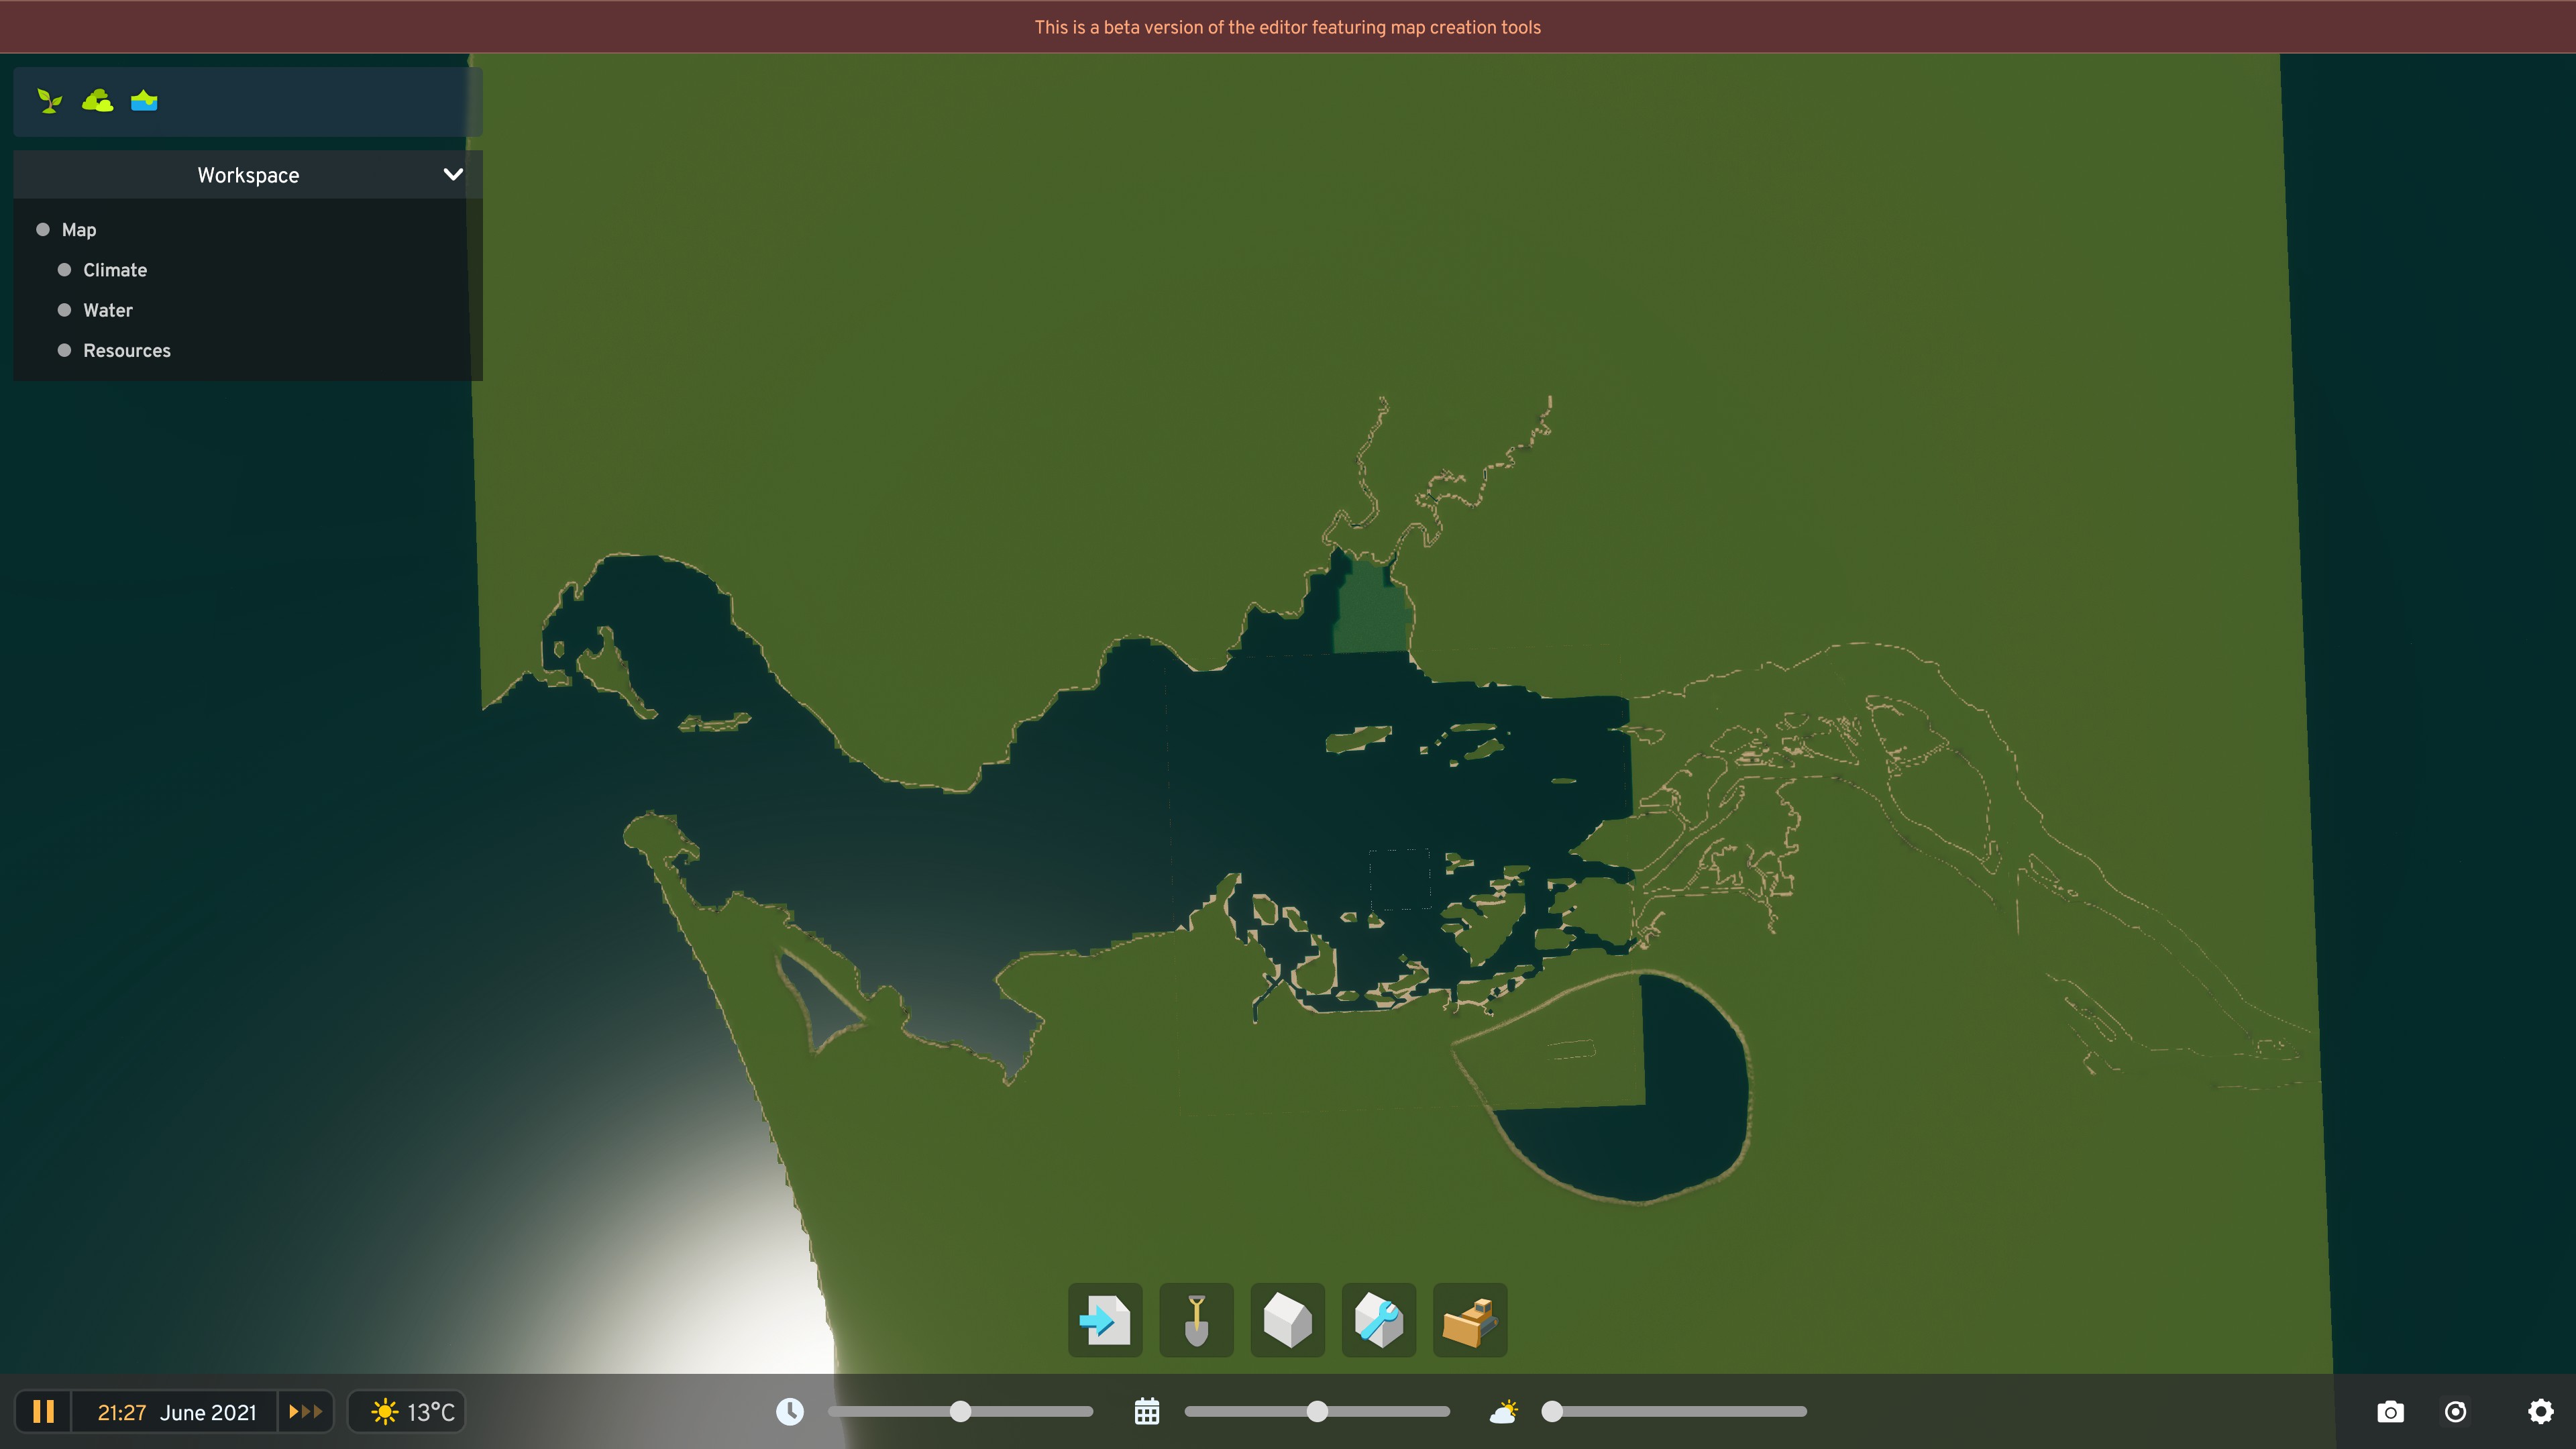Open the import file tool
This screenshot has height=1449, width=2576.
coord(1105,1320)
